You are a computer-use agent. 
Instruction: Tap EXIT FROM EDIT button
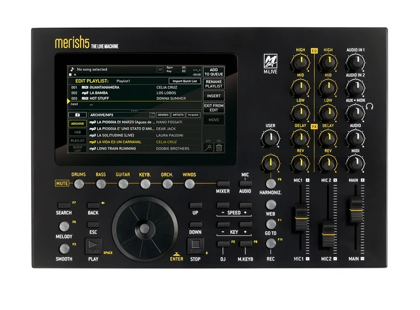tap(213, 108)
